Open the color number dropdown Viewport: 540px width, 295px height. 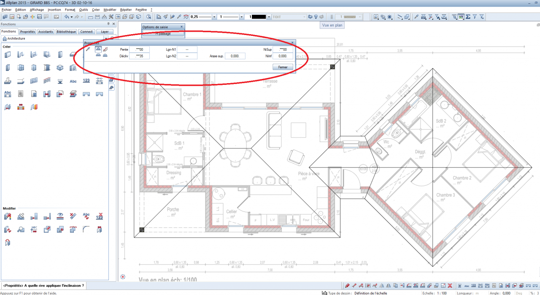coord(269,16)
